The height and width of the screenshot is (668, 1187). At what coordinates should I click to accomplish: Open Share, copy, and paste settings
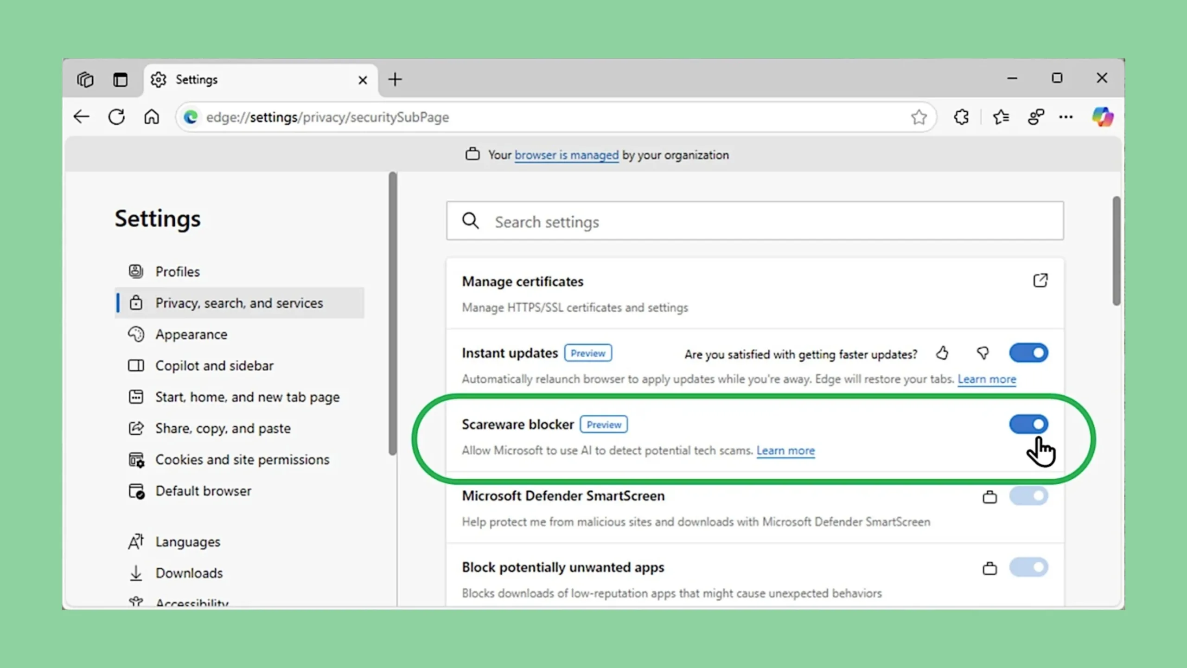[239, 428]
